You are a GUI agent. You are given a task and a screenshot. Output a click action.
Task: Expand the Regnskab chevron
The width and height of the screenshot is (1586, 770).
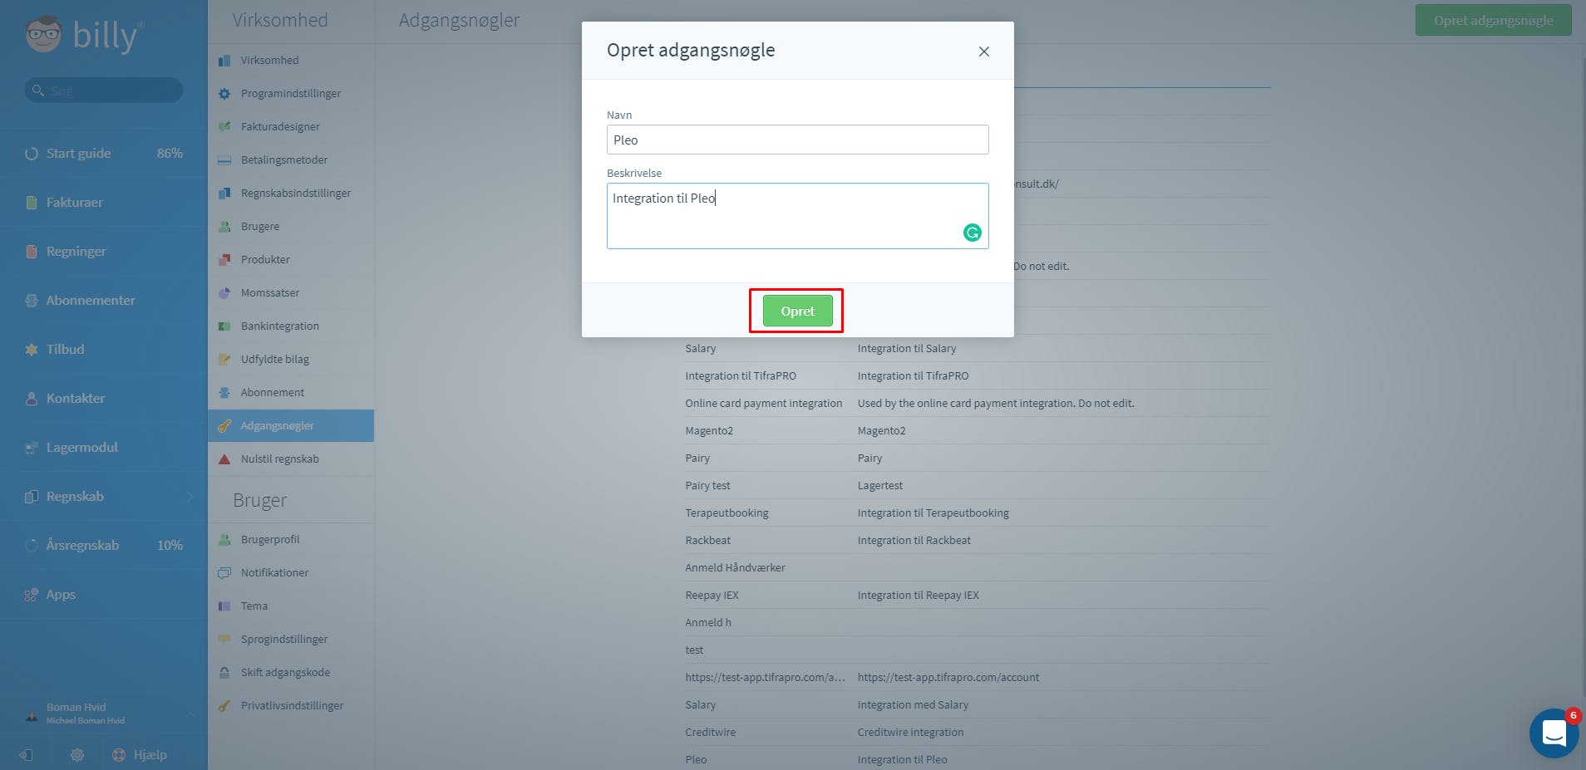[x=190, y=497]
